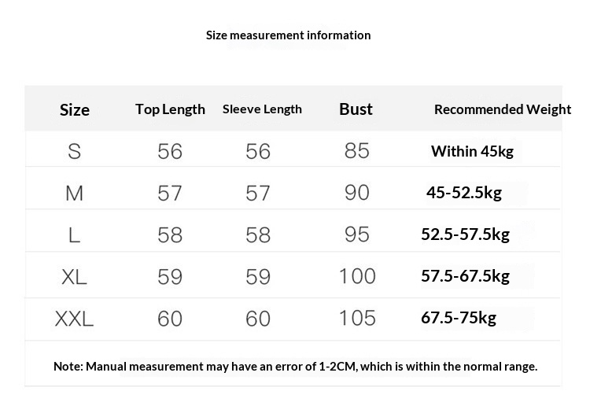Screen dimensions: 590x417
Task: Click the 'Size measurement information' title
Action: (288, 35)
